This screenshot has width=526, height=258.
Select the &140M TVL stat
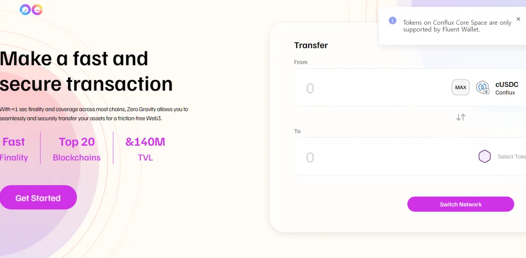(x=145, y=149)
